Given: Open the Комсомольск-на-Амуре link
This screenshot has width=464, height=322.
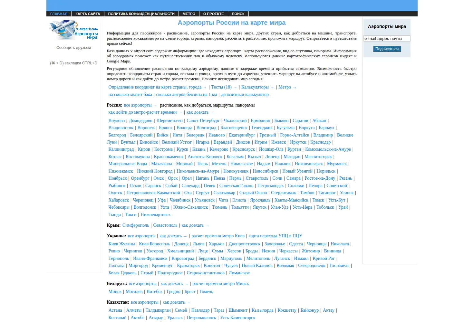Looking at the screenshot, I should coord(328,149).
